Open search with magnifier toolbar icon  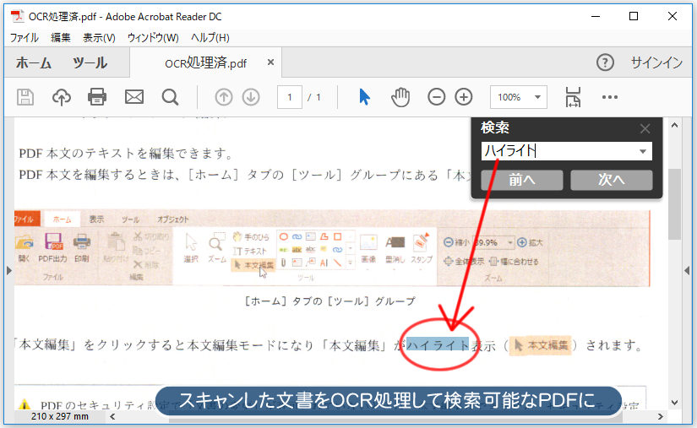point(170,97)
